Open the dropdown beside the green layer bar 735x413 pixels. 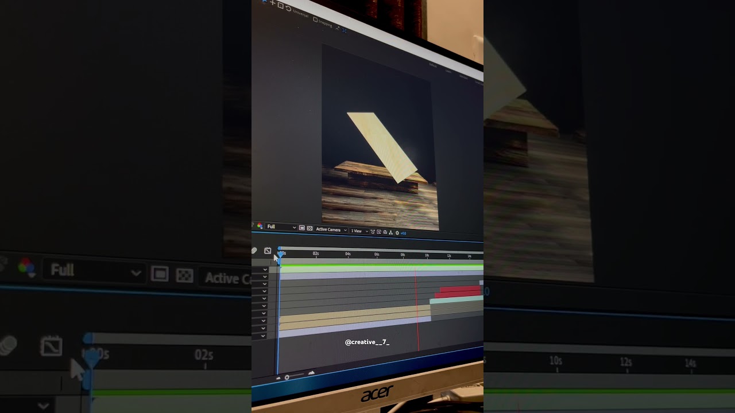click(x=265, y=270)
